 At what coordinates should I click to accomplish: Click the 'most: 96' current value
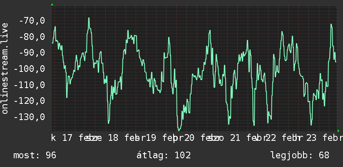(35, 155)
